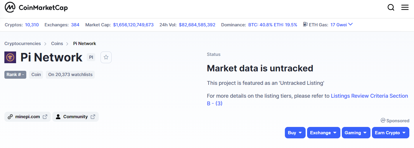Open the search magnifier icon
Screen dimensions: 414x148
(x=391, y=8)
